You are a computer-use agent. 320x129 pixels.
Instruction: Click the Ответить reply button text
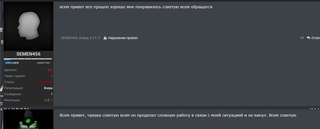click(316, 38)
